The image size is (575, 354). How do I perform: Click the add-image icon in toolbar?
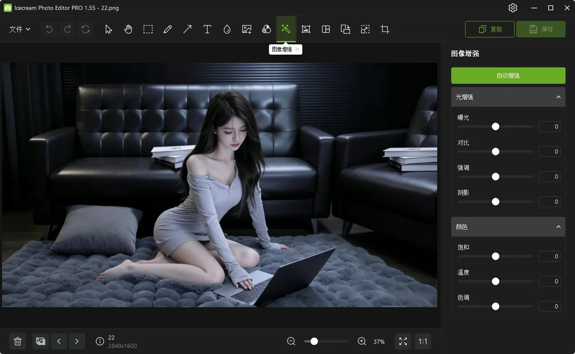coord(247,29)
